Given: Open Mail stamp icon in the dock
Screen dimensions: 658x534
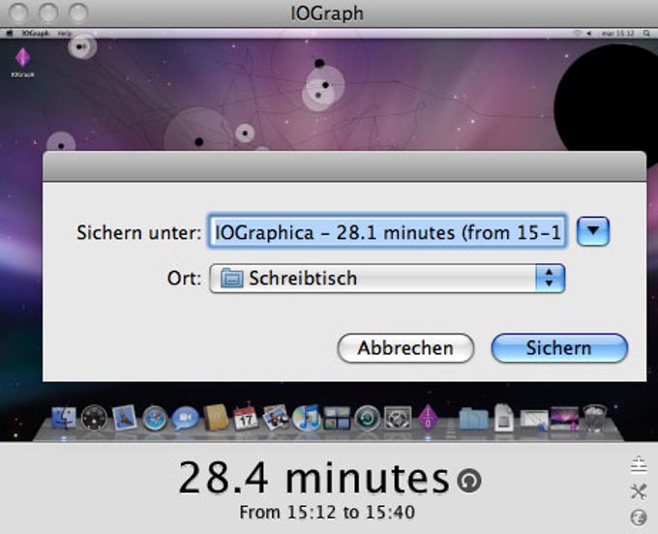Looking at the screenshot, I should pos(124,418).
